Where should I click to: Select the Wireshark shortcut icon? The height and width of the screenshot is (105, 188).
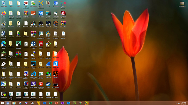click(48, 65)
